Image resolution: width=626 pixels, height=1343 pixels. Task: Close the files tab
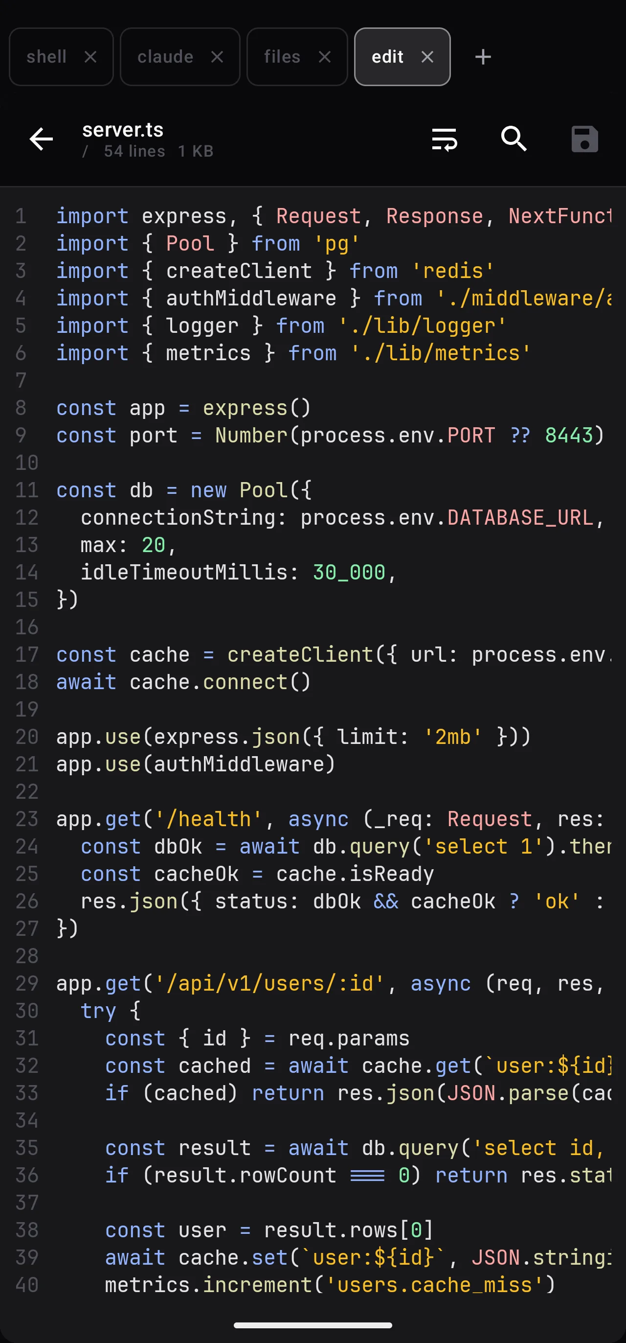(324, 56)
